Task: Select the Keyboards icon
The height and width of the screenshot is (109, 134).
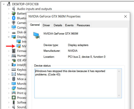Action: 14,69
